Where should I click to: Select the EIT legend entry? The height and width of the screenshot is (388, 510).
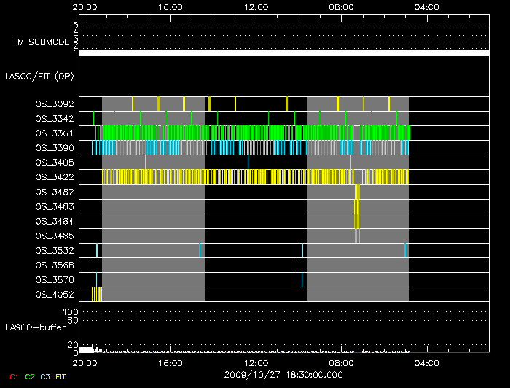tap(60, 376)
